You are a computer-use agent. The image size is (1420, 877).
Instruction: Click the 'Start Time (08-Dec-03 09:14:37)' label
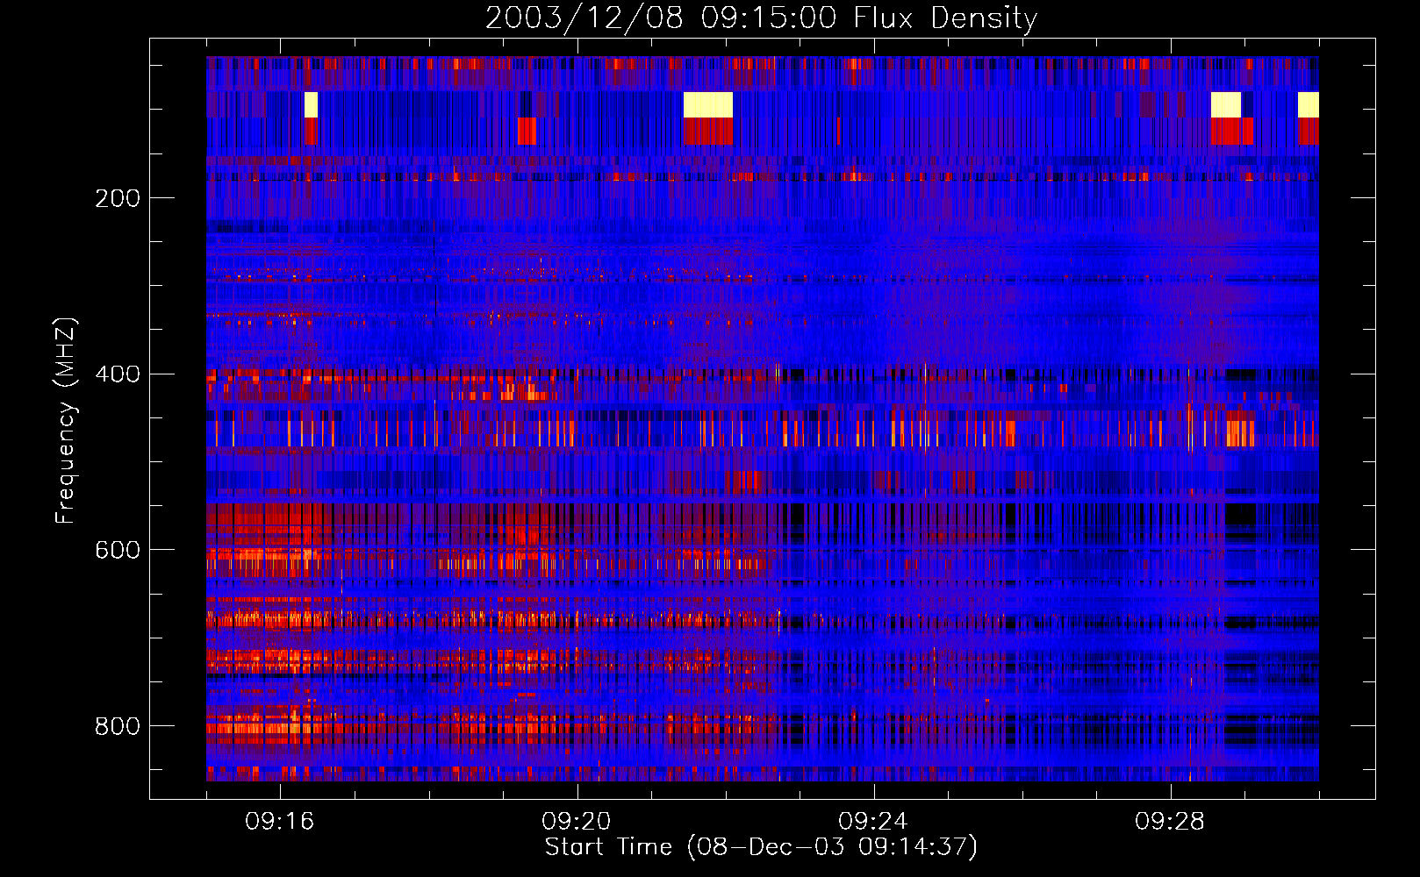761,847
